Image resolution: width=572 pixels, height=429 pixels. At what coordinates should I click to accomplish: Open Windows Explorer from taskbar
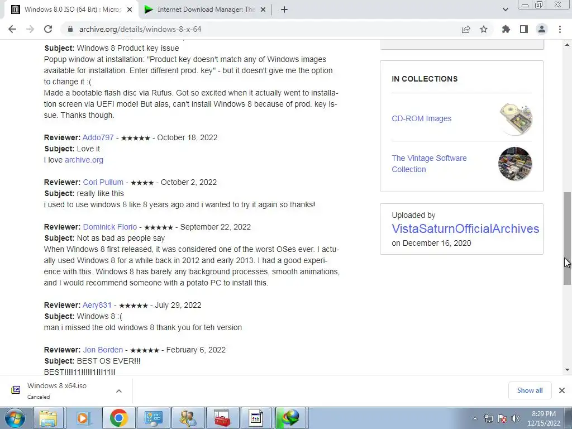[49, 418]
